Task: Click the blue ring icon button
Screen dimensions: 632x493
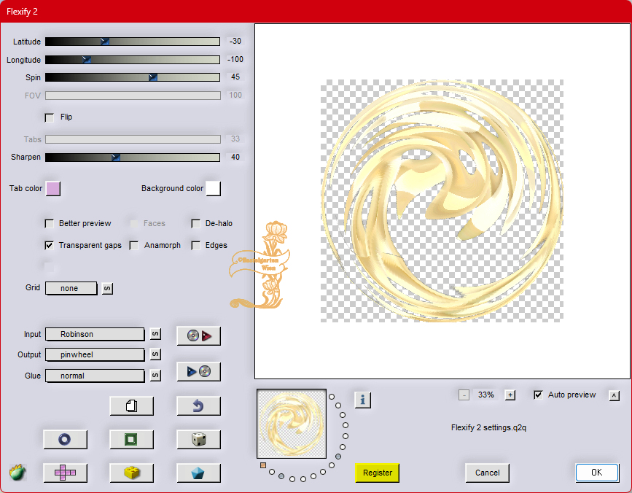Action: [65, 439]
